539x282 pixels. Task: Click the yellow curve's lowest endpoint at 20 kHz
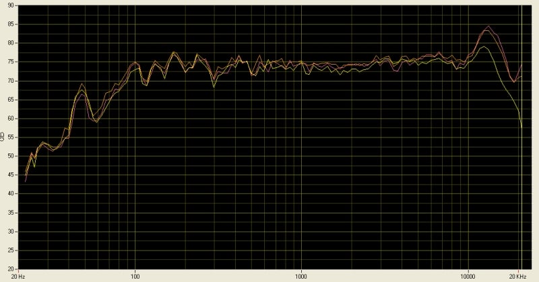(521, 127)
